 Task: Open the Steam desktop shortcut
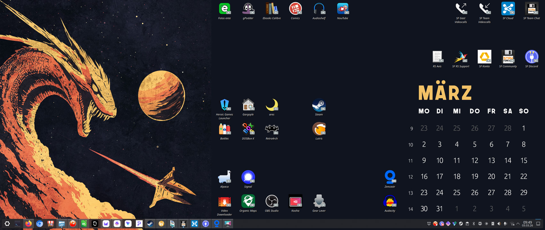tap(319, 105)
